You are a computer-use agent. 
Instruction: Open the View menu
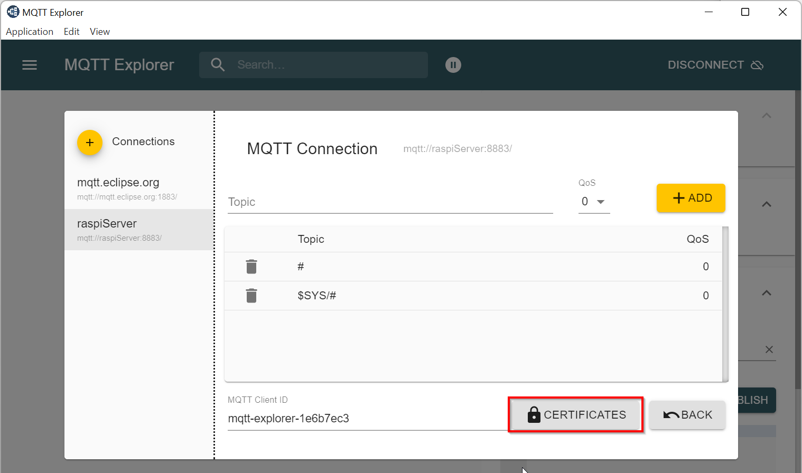[100, 32]
